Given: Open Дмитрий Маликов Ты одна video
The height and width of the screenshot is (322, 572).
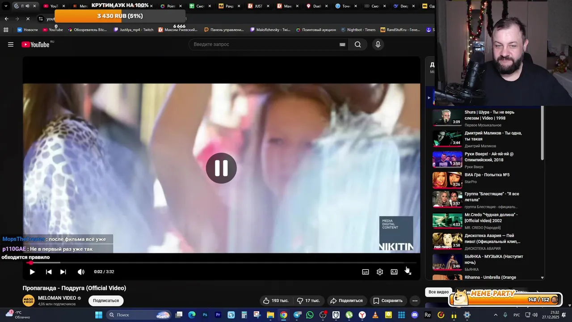Looking at the screenshot, I should (x=493, y=136).
